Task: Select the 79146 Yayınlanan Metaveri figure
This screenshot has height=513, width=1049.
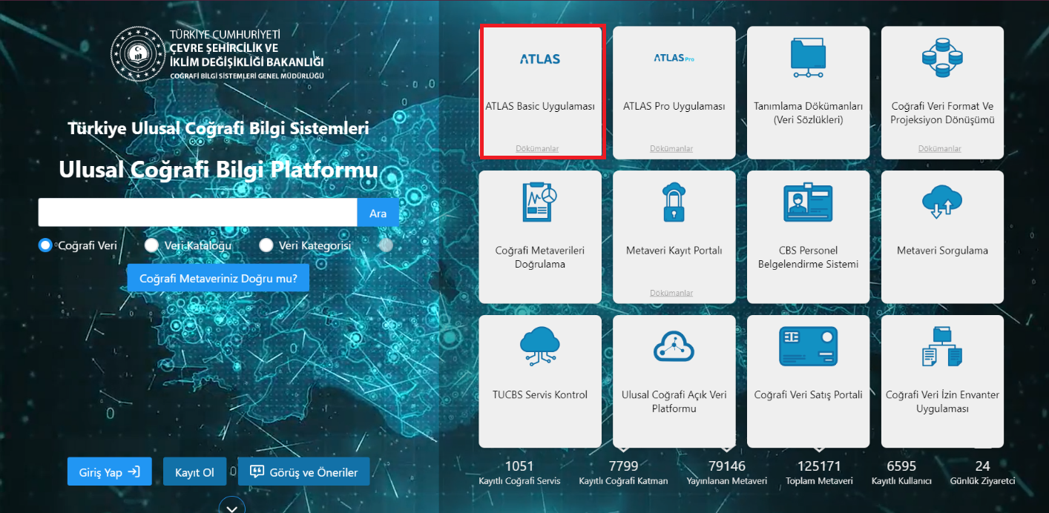Action: (727, 473)
